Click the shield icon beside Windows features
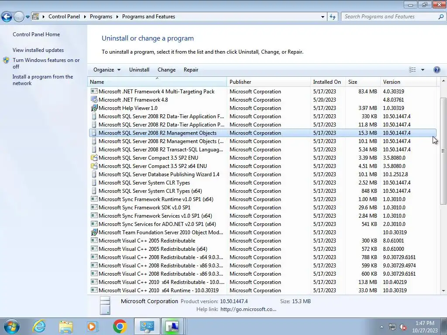The width and height of the screenshot is (447, 335). pos(6,60)
